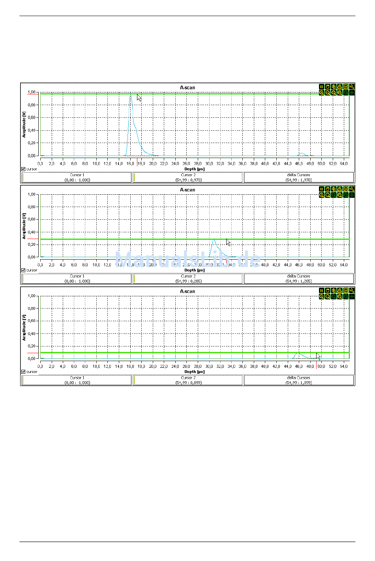Click the four-arrow move icon in top A-scan
The image size is (375, 561).
click(352, 93)
